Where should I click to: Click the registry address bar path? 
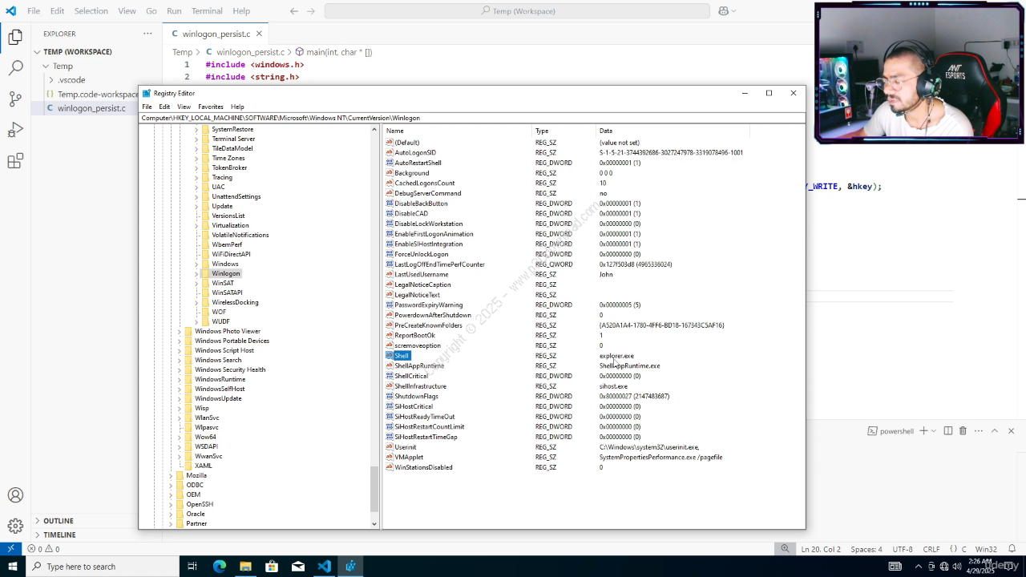(x=471, y=118)
